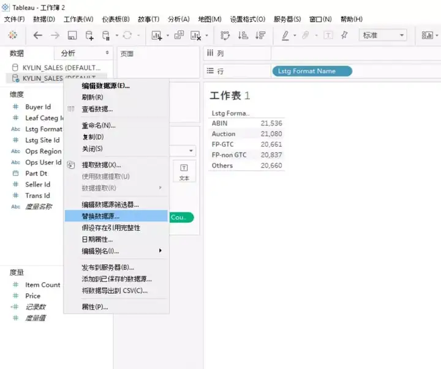
Task: Open the 文件(F) menu
Action: 14,19
